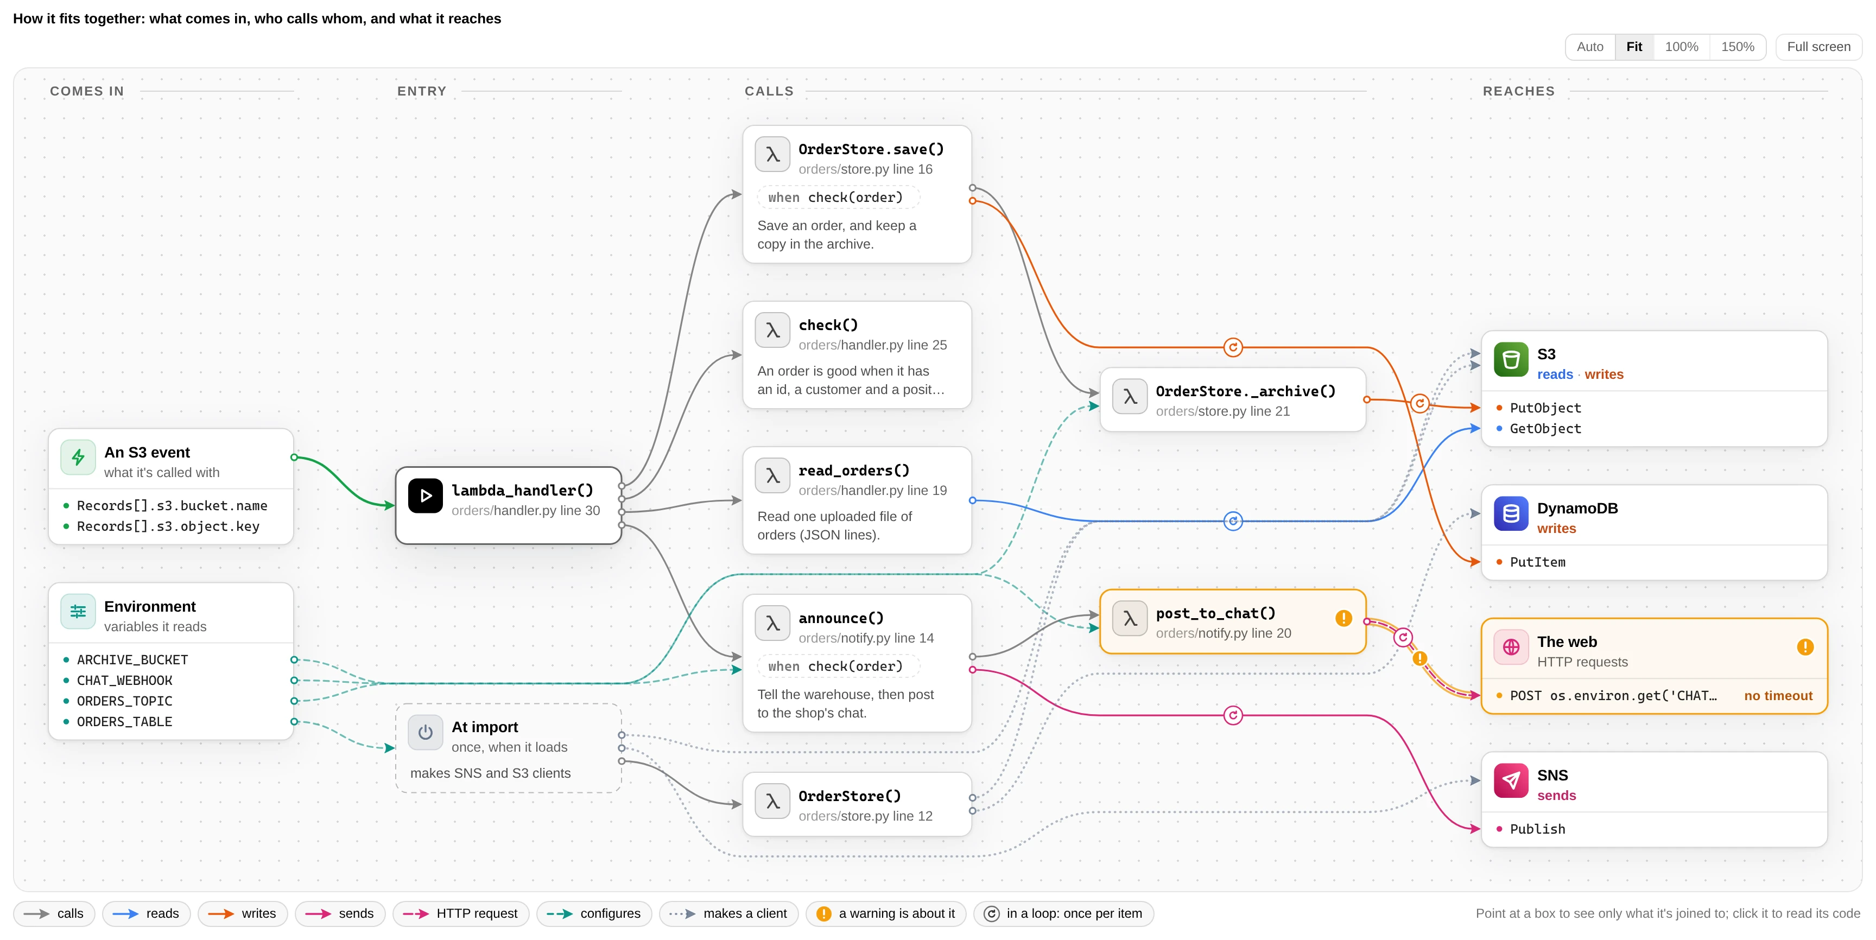The image size is (1876, 940).
Task: Open the diagram in Full screen
Action: pyautogui.click(x=1818, y=47)
